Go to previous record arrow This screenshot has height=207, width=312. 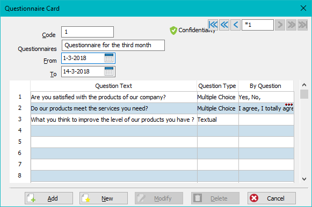tap(236, 25)
